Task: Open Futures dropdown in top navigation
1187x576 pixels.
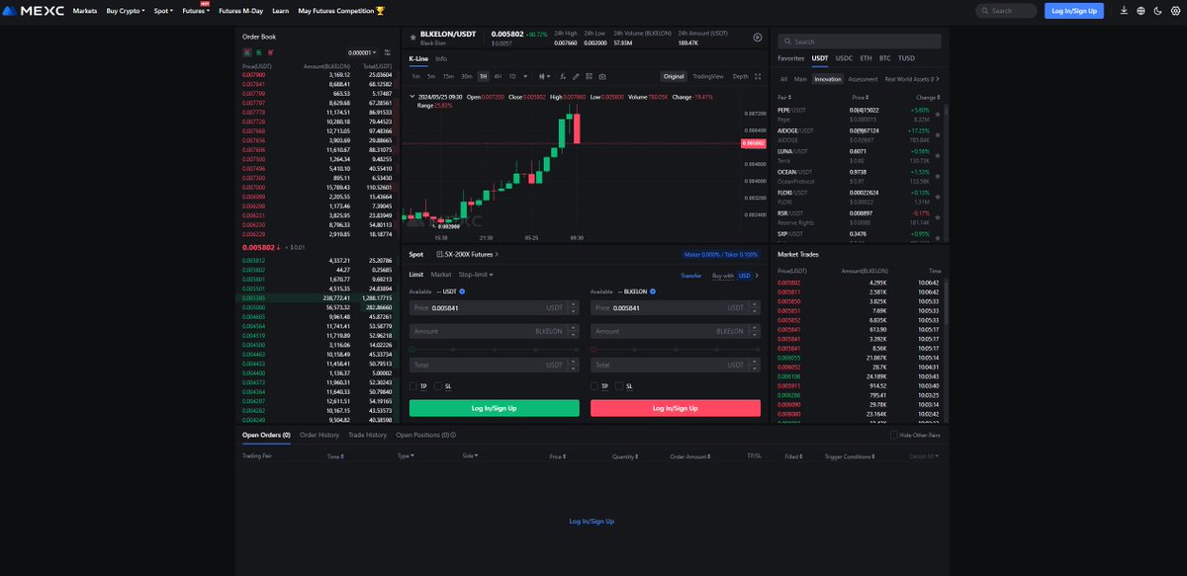Action: point(196,11)
